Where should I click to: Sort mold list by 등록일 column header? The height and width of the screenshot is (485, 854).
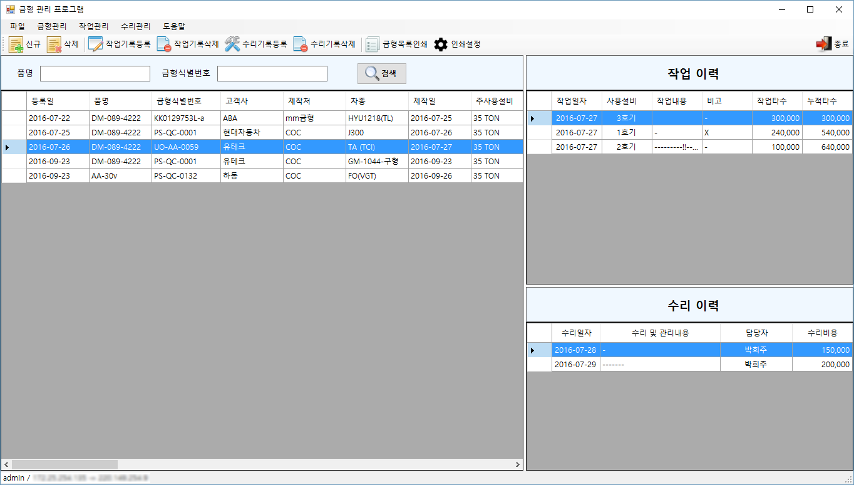(x=58, y=101)
